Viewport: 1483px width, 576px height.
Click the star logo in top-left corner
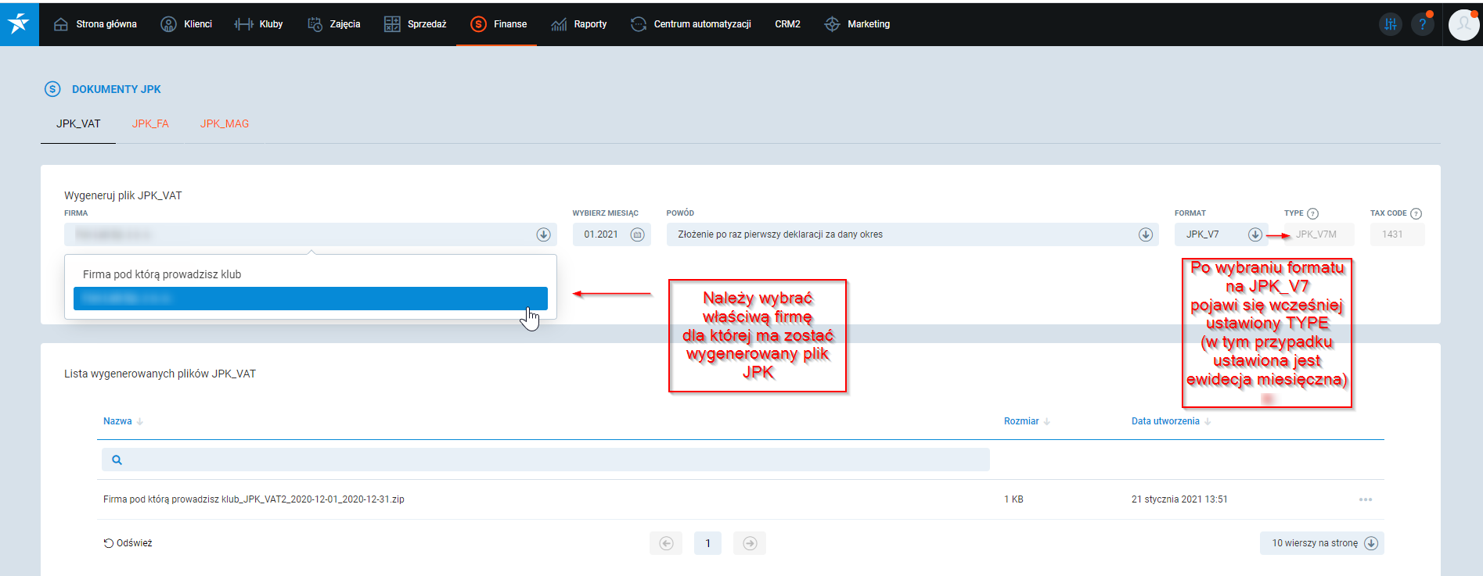[19, 24]
